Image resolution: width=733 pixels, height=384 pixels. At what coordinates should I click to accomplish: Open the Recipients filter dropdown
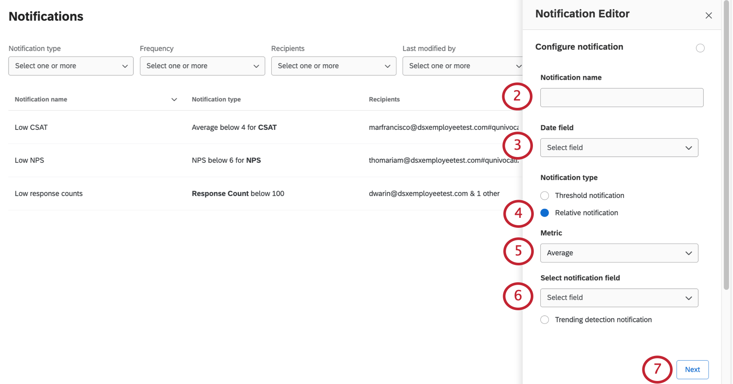333,66
